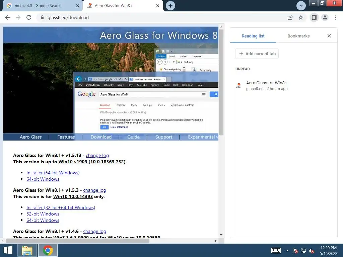343x257 pixels.
Task: Click 32-bit Windows link under v1.5.3
Action: click(x=43, y=214)
